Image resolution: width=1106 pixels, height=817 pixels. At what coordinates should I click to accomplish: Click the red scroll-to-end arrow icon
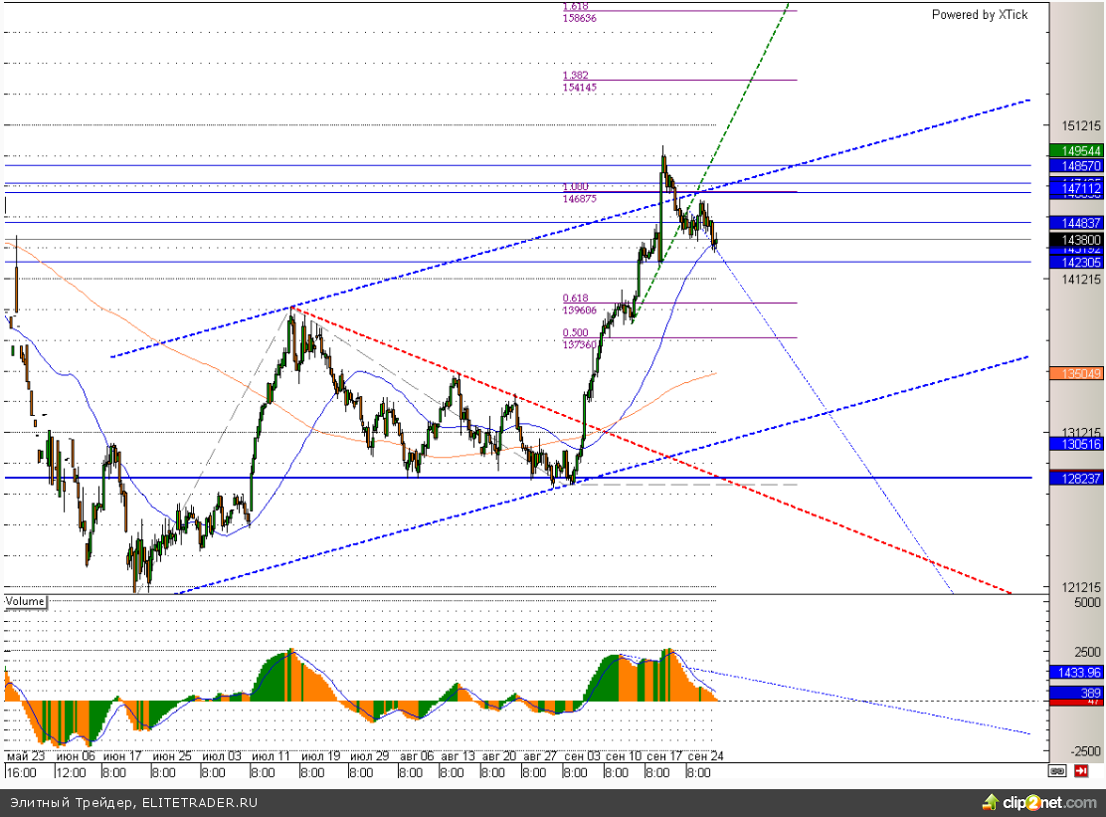point(1079,771)
